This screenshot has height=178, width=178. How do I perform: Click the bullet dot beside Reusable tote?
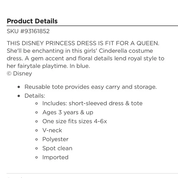click(x=19, y=87)
